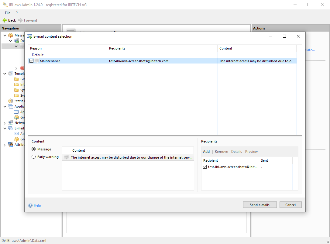Click the red stop icon in navigation tree
Screen dimensions: 330x244
pyautogui.click(x=22, y=68)
